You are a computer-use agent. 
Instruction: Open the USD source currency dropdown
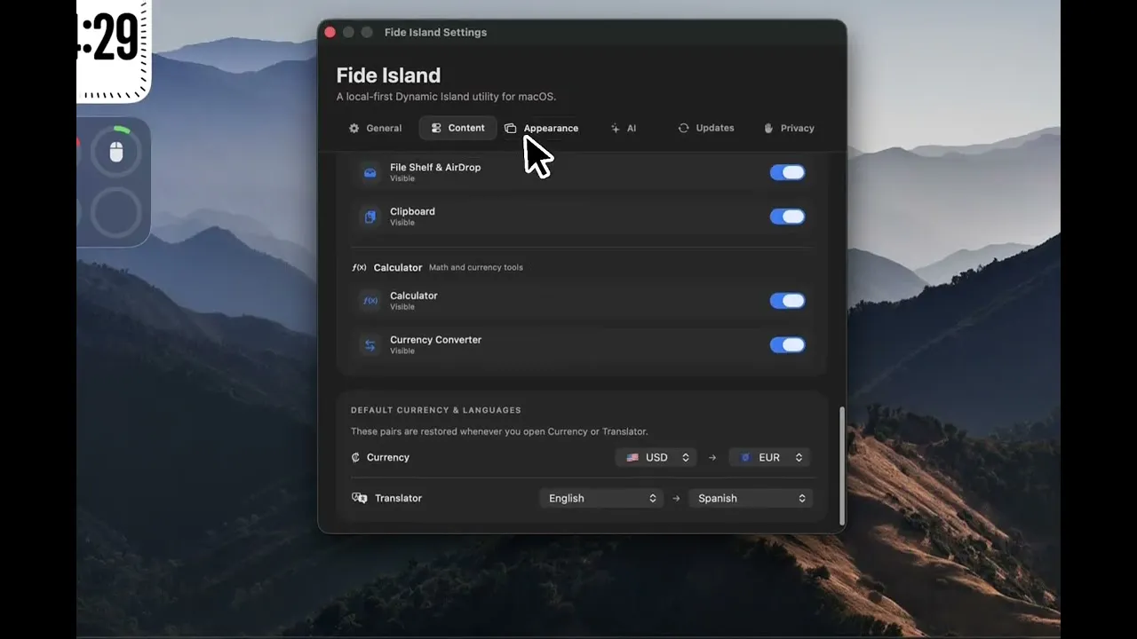(656, 458)
